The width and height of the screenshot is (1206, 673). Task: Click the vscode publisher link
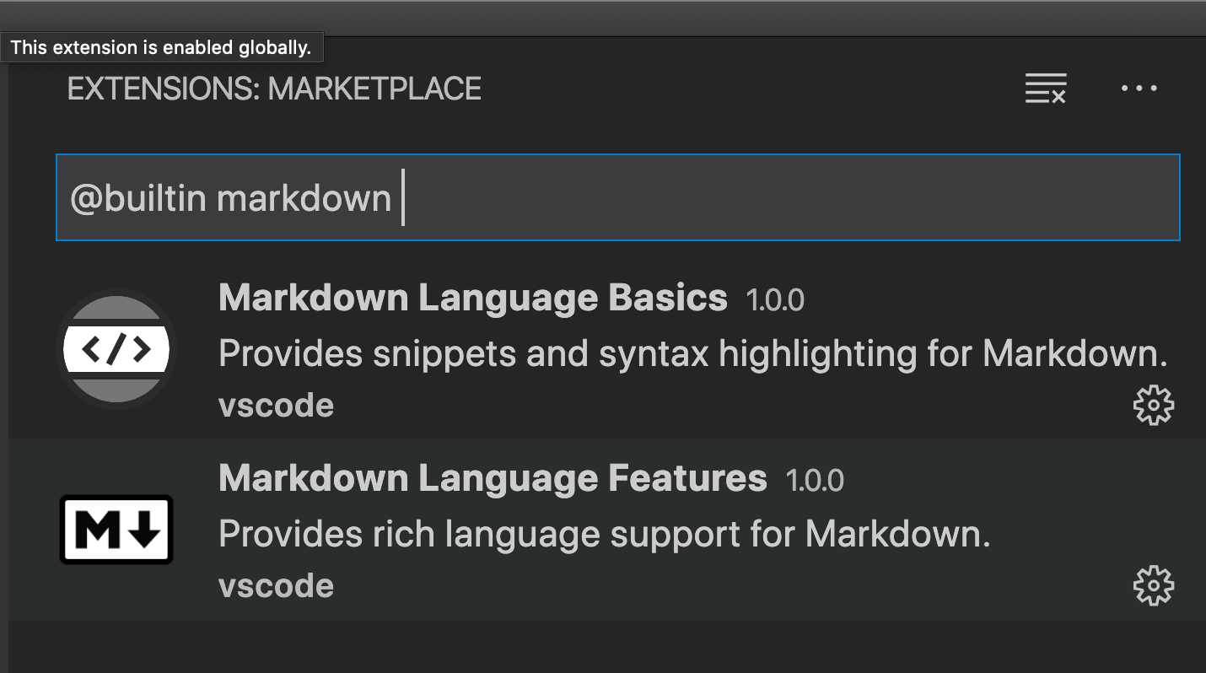click(275, 404)
